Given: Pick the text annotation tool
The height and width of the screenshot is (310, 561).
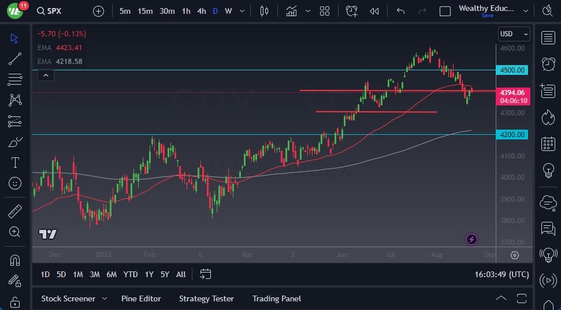Looking at the screenshot, I should click(x=15, y=162).
